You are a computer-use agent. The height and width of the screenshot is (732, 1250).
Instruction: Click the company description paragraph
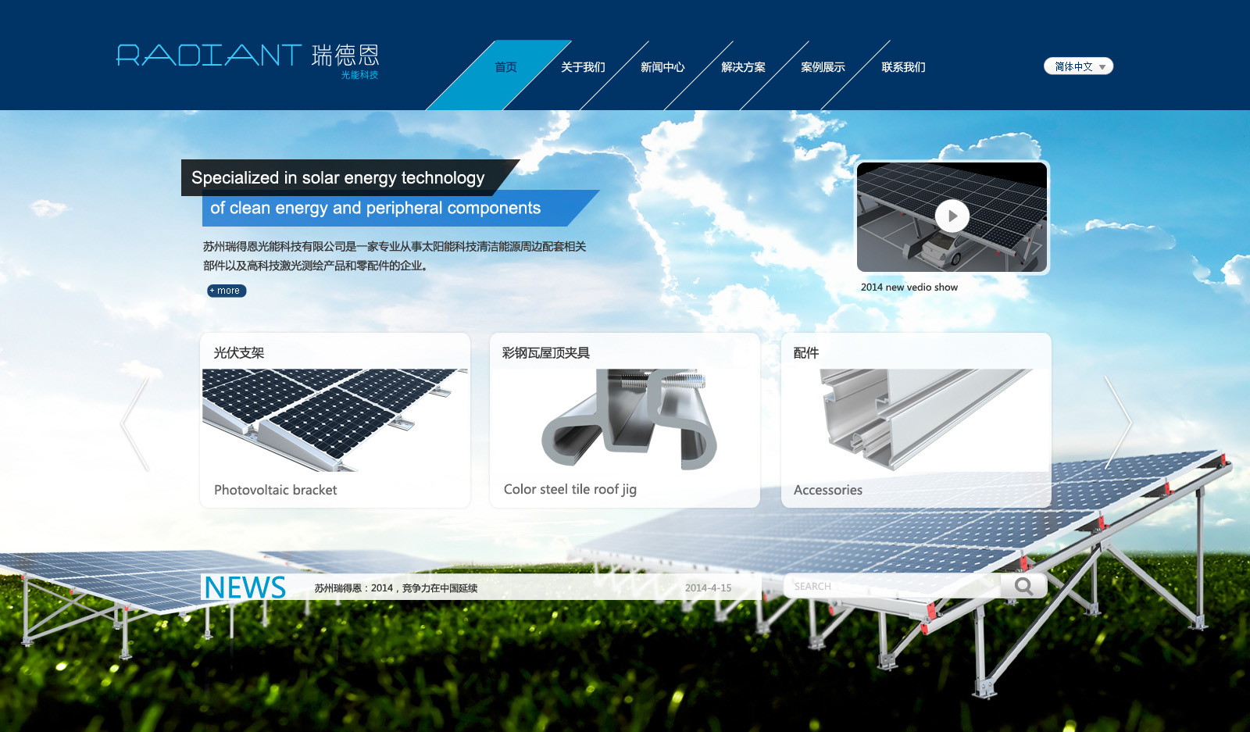pos(395,256)
